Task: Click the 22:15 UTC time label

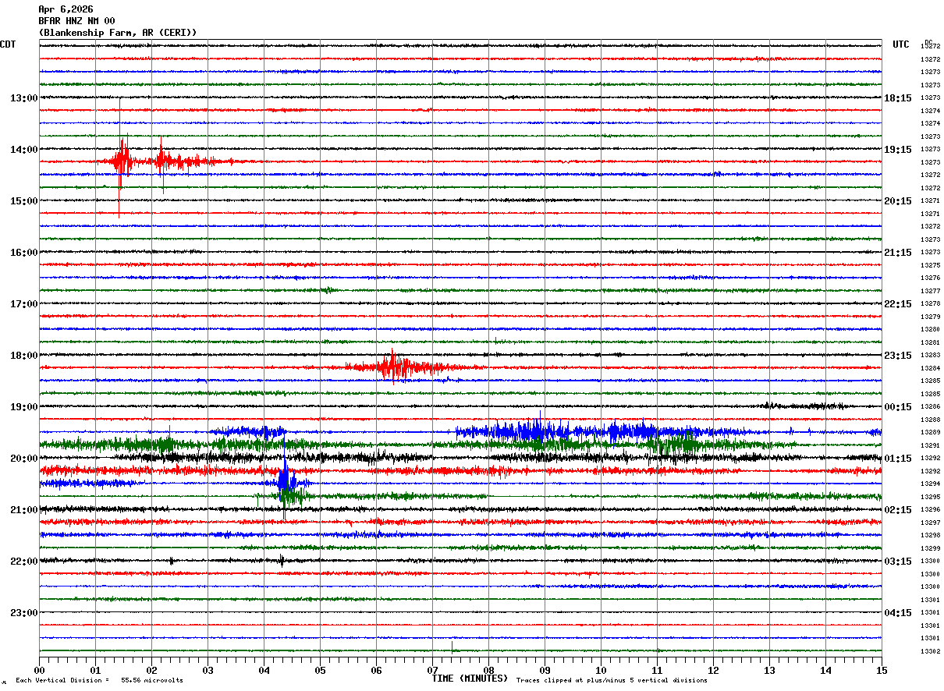Action: [898, 304]
